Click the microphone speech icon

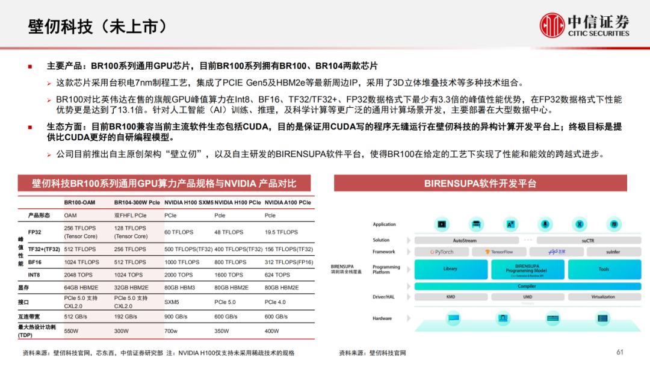coord(545,223)
